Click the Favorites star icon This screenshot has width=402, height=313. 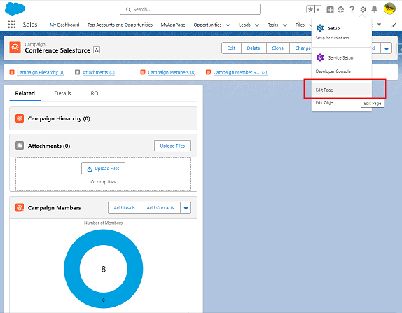tap(310, 10)
